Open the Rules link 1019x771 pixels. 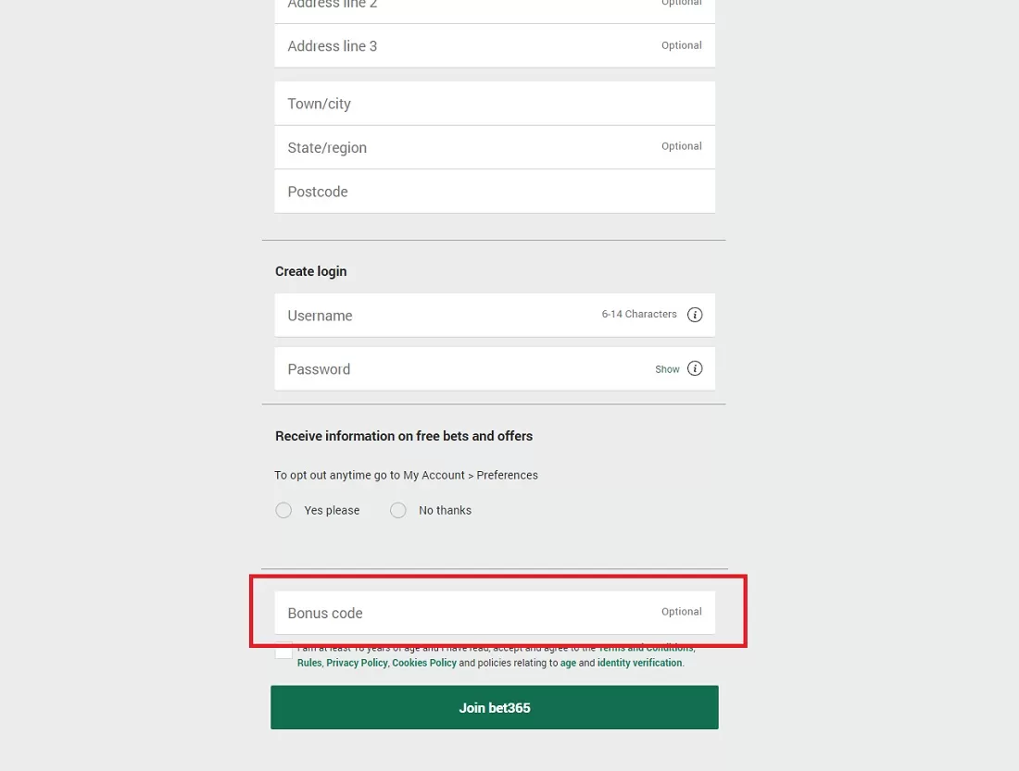[309, 663]
